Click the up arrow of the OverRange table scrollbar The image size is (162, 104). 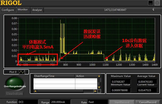click(x=99, y=76)
